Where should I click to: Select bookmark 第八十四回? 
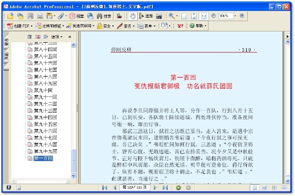click(x=45, y=50)
